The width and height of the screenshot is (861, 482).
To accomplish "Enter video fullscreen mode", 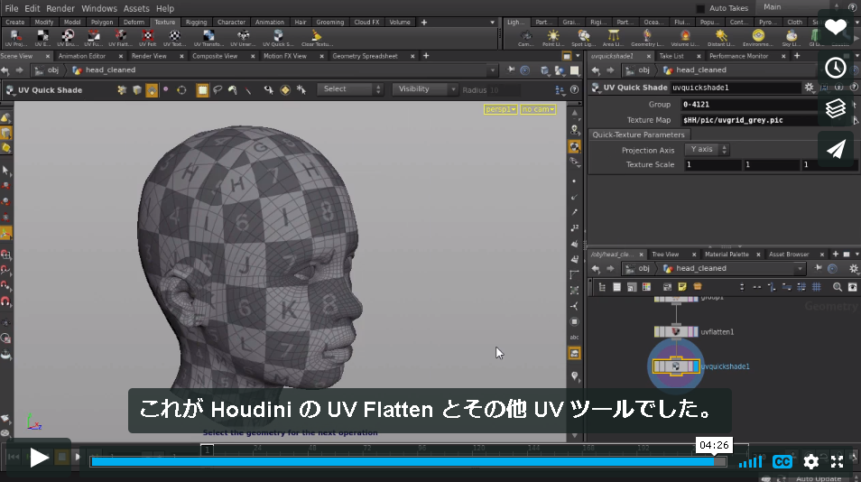I will point(837,461).
